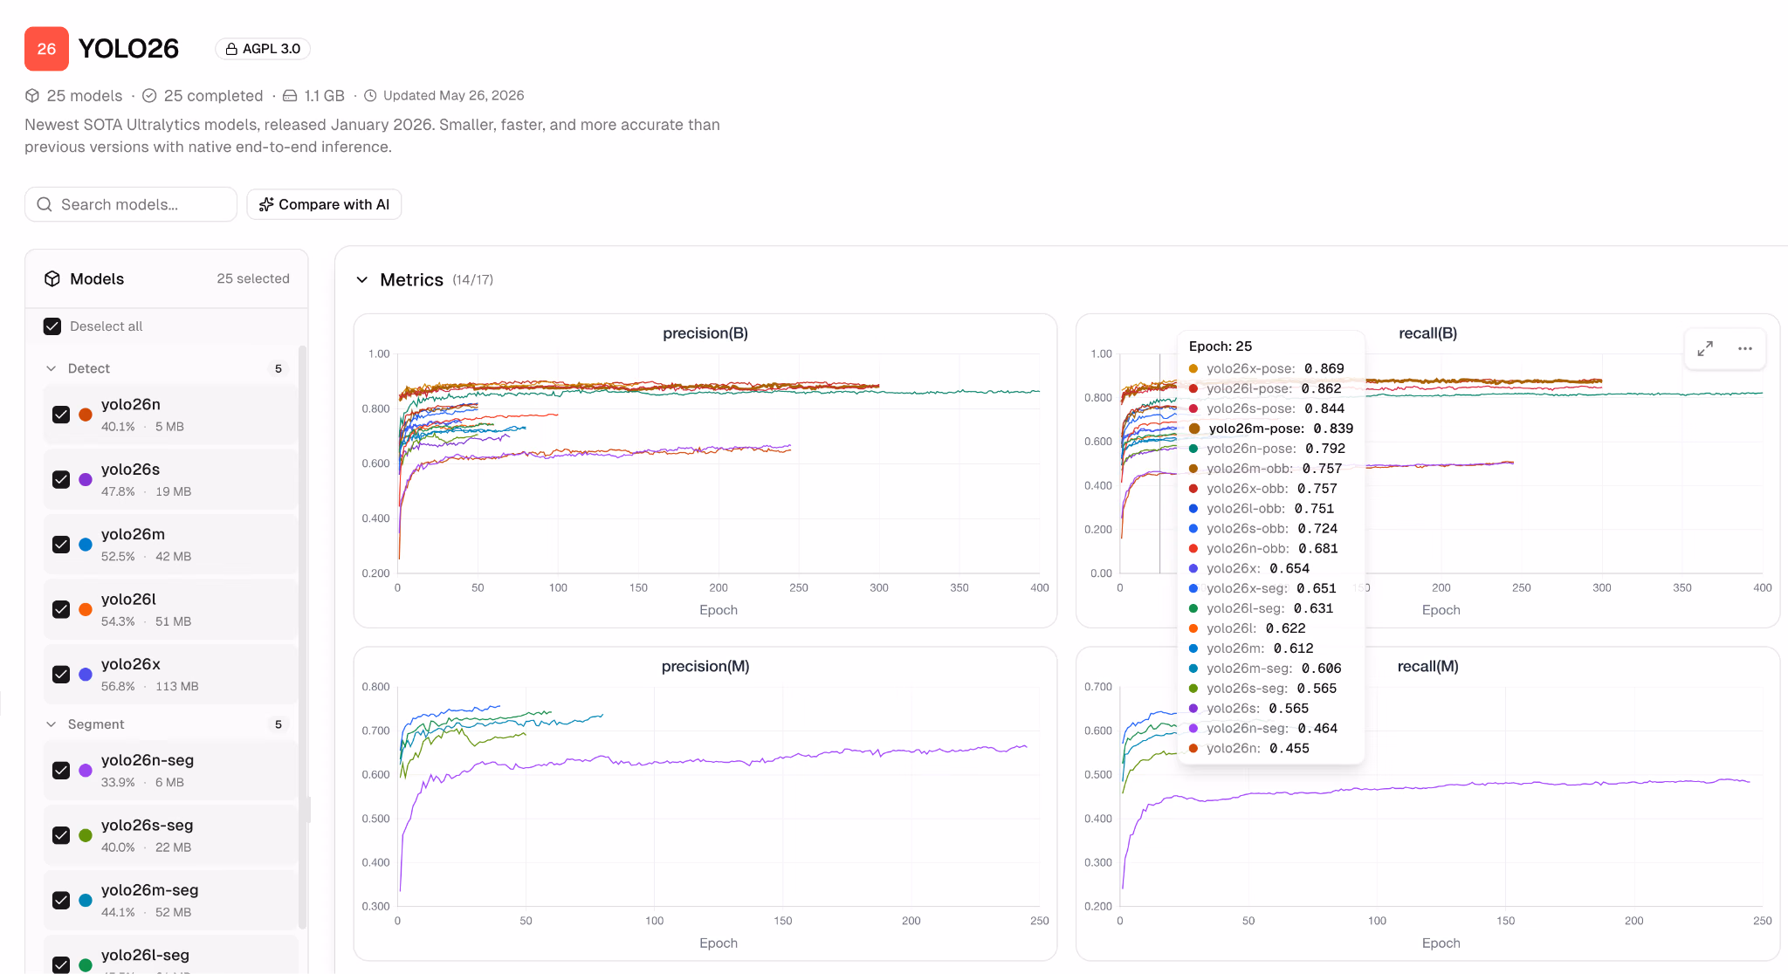Uncheck the yolo26x model checkbox
This screenshot has width=1788, height=974.
(x=61, y=675)
